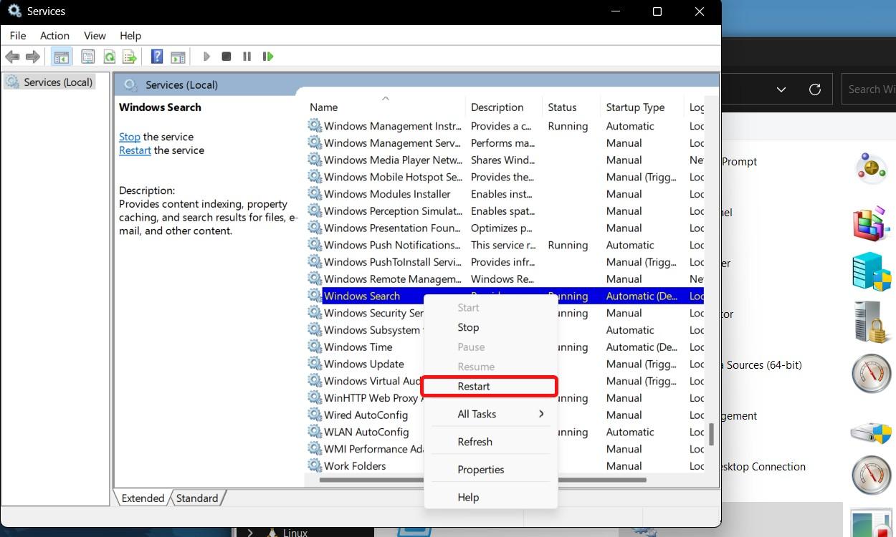This screenshot has width=896, height=537.
Task: Click the Stop Service square icon
Action: (x=227, y=57)
